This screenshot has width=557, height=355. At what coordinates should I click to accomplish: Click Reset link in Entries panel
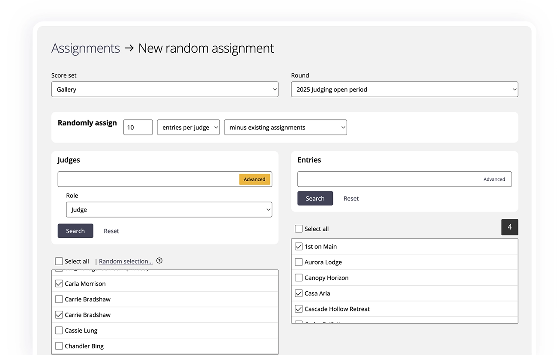click(351, 198)
